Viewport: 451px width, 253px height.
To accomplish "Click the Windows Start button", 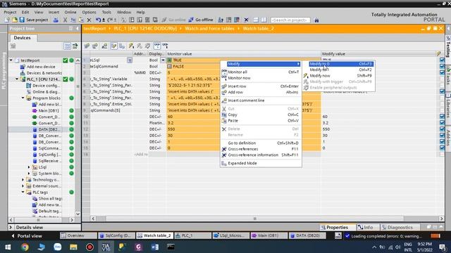I will [x=8, y=247].
